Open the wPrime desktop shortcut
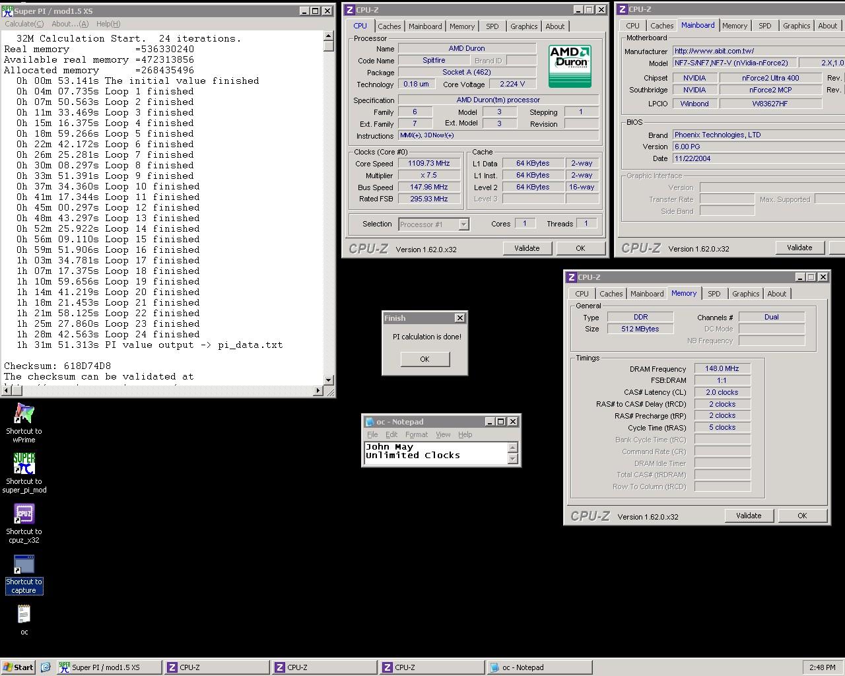Viewport: 845px width, 676px height. [24, 422]
